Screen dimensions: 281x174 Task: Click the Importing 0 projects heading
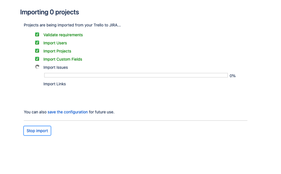(x=50, y=12)
